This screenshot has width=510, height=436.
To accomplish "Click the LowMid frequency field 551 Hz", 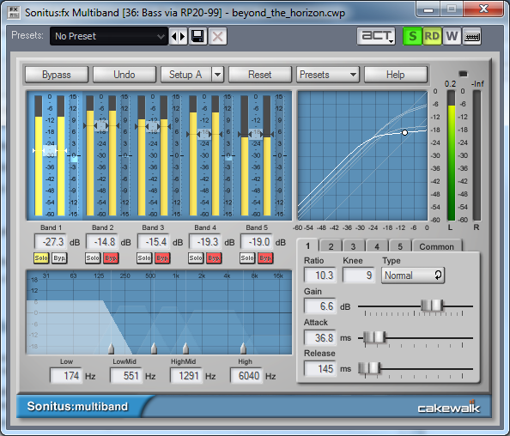I will point(126,376).
